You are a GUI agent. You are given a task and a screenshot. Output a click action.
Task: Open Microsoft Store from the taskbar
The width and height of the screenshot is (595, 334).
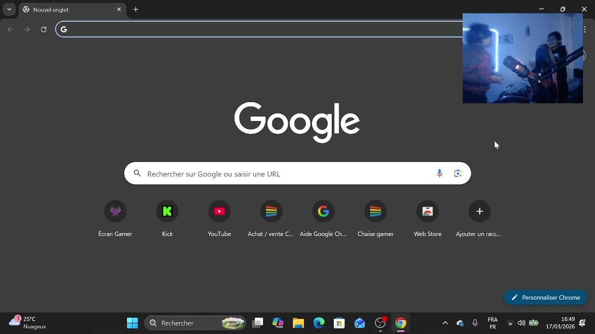click(339, 323)
